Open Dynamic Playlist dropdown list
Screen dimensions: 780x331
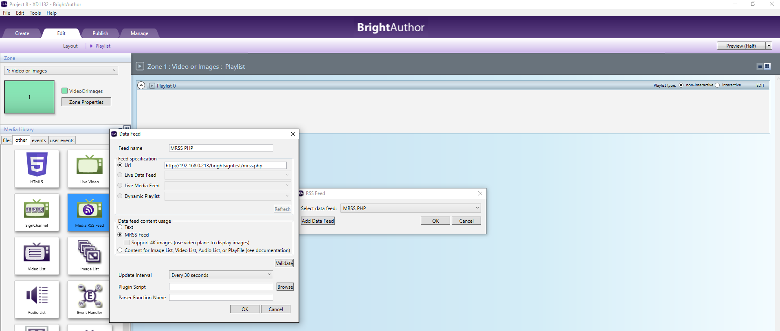pos(228,196)
